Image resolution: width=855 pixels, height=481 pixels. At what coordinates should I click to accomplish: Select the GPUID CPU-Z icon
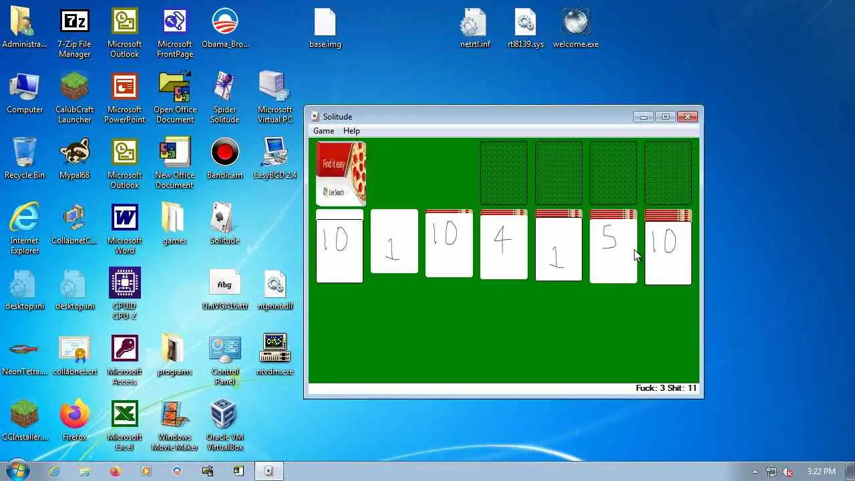(x=125, y=295)
